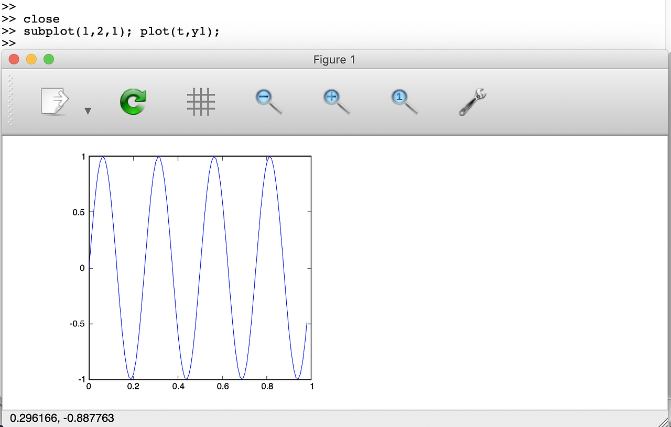Minimize the Figure 1 window

tap(31, 59)
